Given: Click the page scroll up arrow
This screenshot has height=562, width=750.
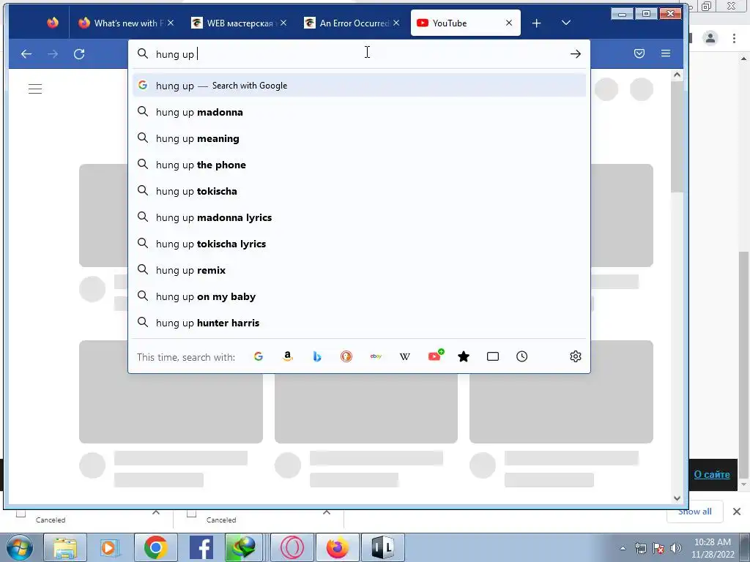Looking at the screenshot, I should (x=677, y=75).
